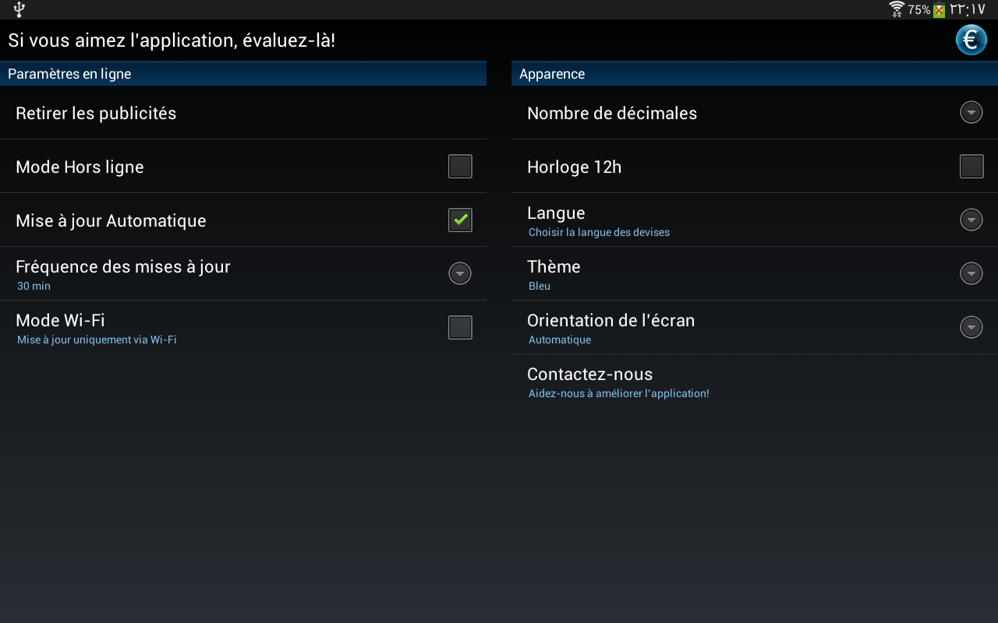
Task: Tap the USB connection status icon
Action: [19, 9]
